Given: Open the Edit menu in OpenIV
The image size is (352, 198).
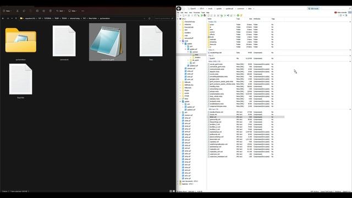Looking at the screenshot, I should [182, 13].
